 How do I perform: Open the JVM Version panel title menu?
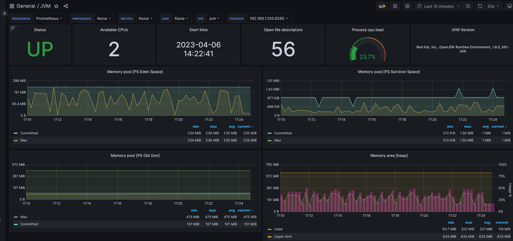click(463, 30)
